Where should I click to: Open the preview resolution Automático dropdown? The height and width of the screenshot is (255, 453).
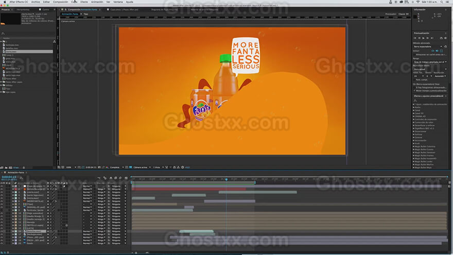click(441, 76)
